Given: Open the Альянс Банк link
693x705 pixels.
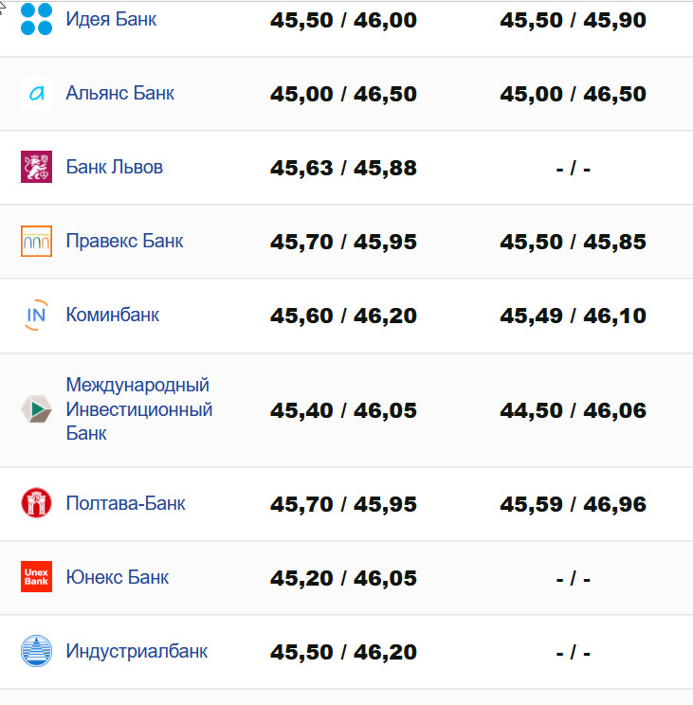Looking at the screenshot, I should pyautogui.click(x=119, y=93).
